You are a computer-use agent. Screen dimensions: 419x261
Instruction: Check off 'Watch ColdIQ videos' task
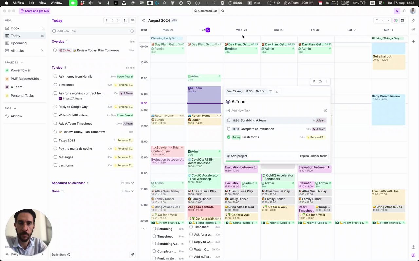point(55,115)
